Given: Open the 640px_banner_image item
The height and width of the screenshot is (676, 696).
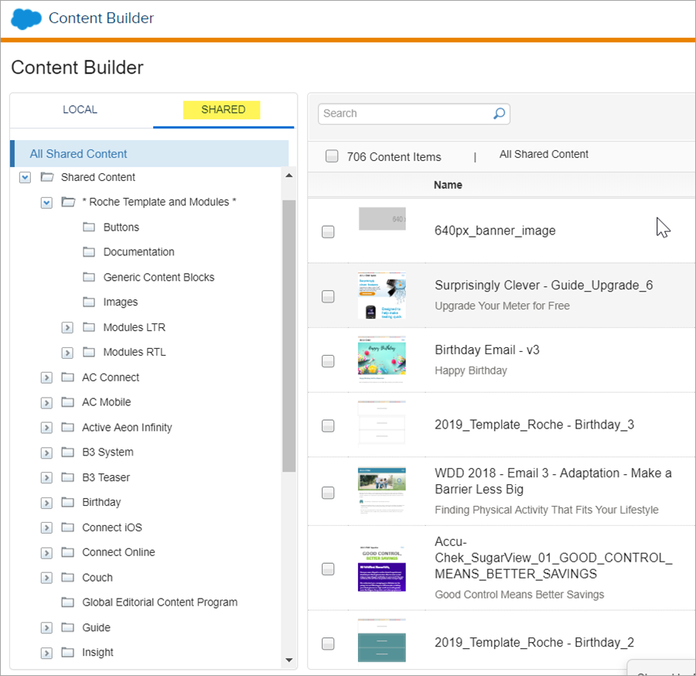Looking at the screenshot, I should tap(495, 230).
